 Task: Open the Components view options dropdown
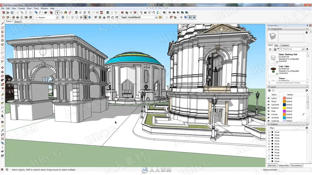[x=271, y=49]
